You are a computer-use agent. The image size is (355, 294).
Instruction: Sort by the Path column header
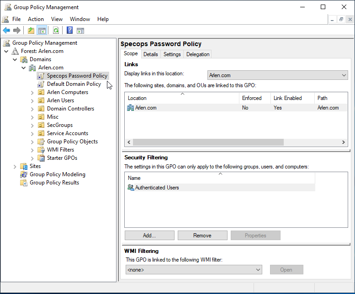pyautogui.click(x=331, y=98)
